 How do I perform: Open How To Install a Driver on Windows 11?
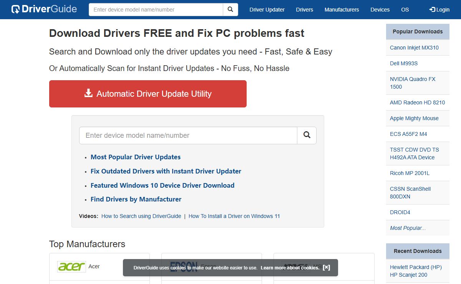point(234,216)
